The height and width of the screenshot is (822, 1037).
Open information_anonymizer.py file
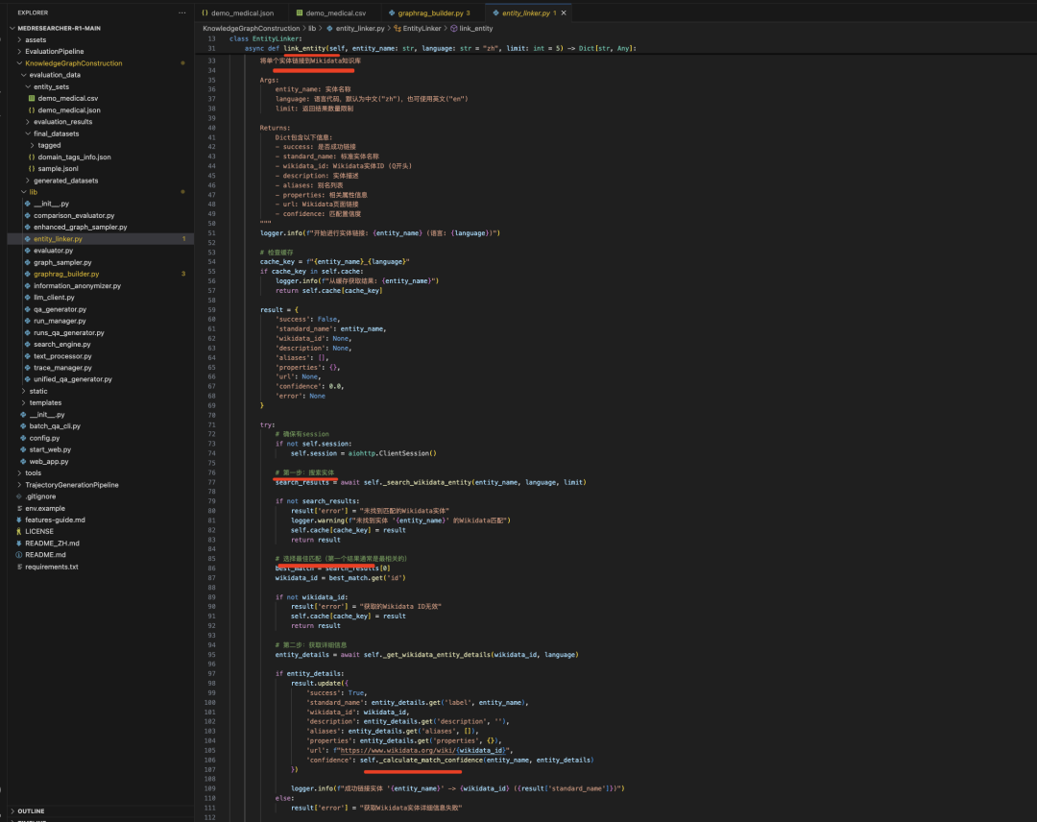[78, 285]
